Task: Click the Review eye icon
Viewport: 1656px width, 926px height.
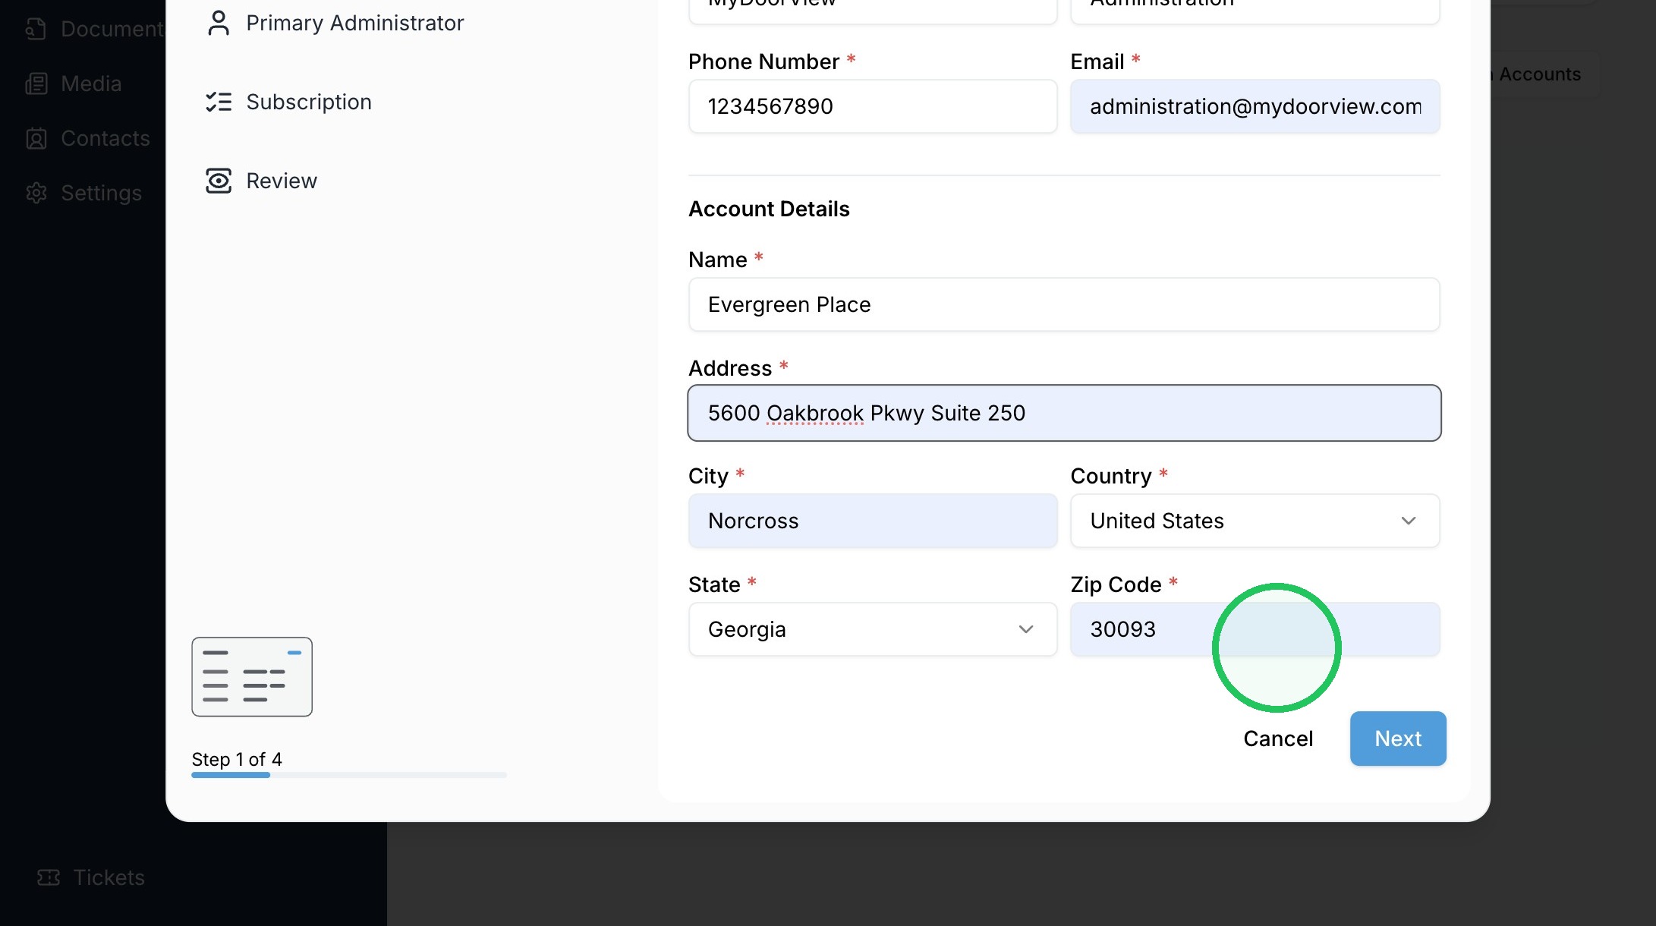Action: (x=219, y=181)
